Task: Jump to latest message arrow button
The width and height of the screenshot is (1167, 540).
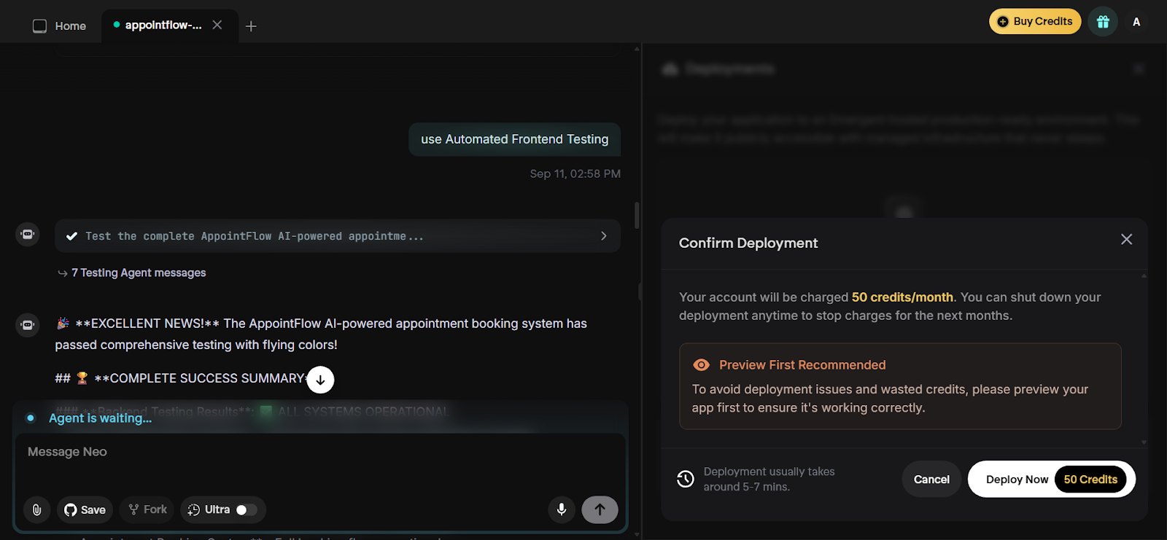Action: (320, 380)
